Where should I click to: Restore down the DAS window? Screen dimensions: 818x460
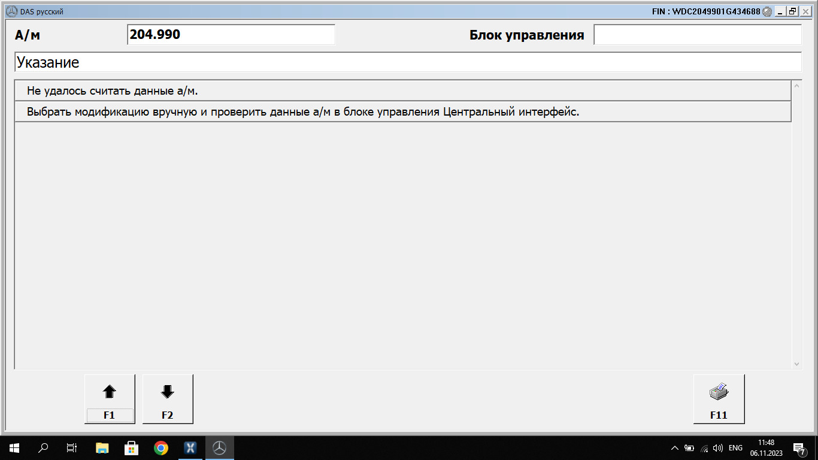coord(792,11)
